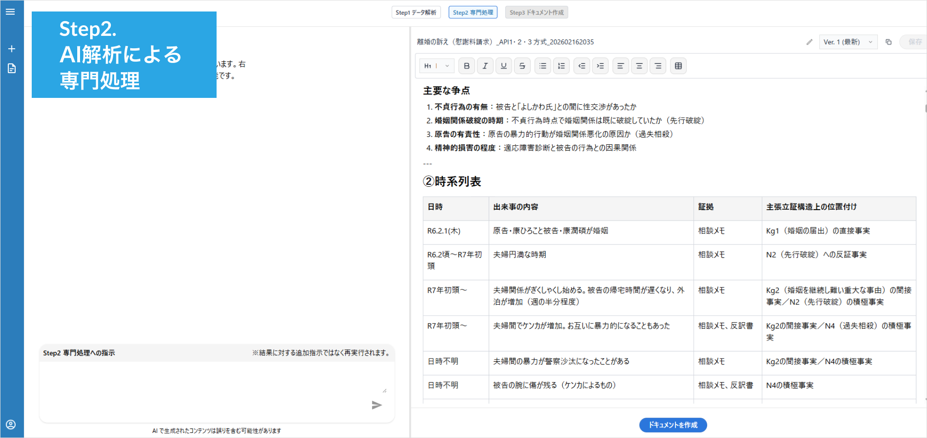The image size is (927, 438).
Task: Switch to Step3 ドキュメント作成 tab
Action: point(536,12)
